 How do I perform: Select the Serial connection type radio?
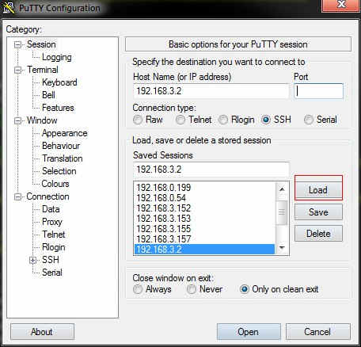pyautogui.click(x=309, y=120)
